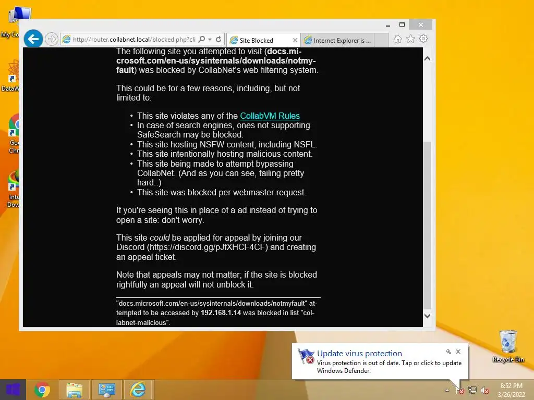Dismiss the virus protection notification

[458, 352]
